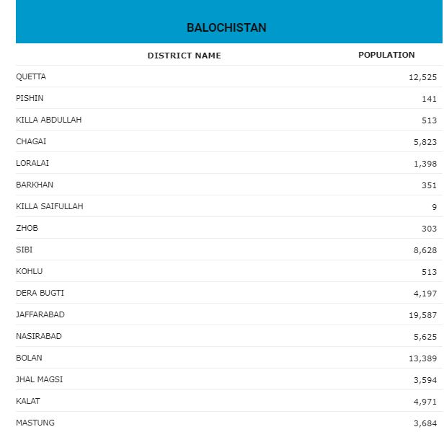
Task: Click Jaffarabad population value 19,587
Action: coord(422,315)
